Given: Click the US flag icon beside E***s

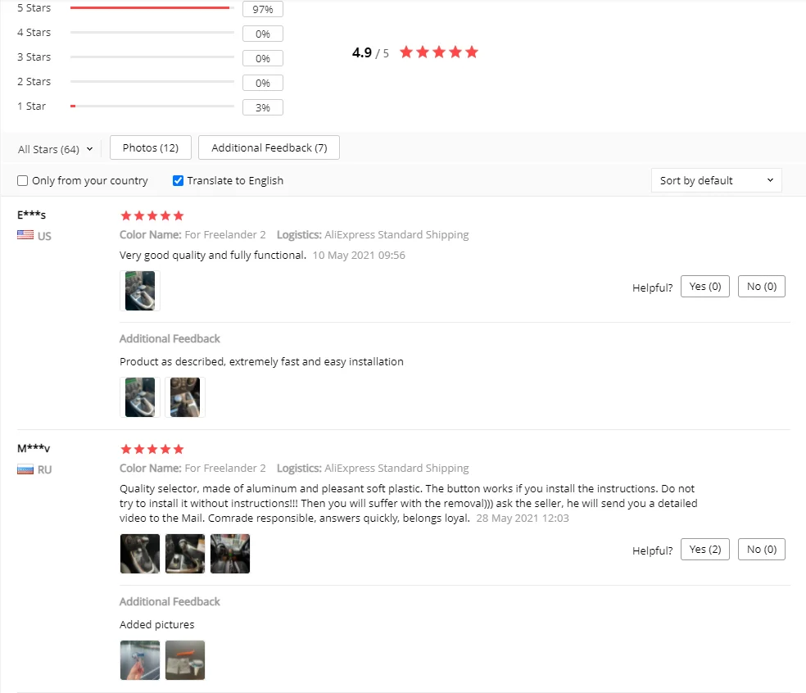Looking at the screenshot, I should pos(25,235).
